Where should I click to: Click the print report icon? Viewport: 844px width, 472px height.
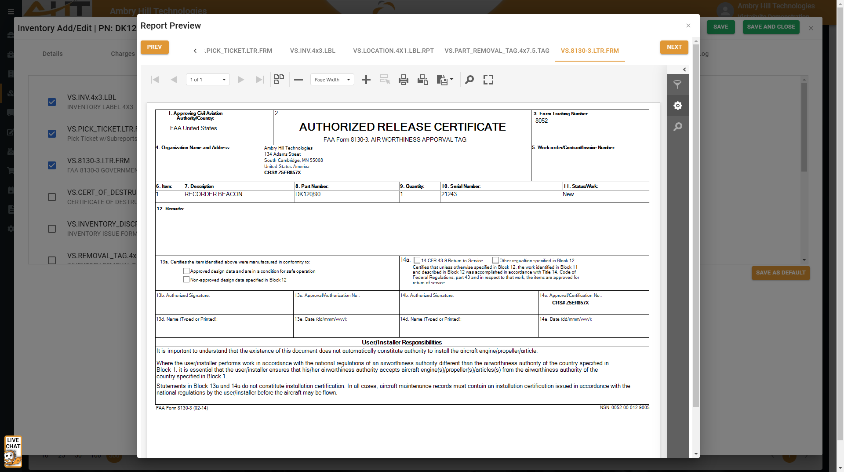point(403,80)
